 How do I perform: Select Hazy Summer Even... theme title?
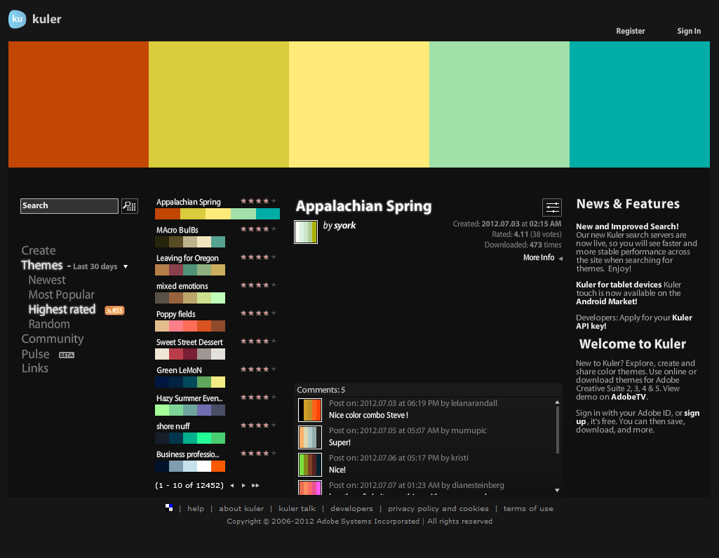[189, 399]
